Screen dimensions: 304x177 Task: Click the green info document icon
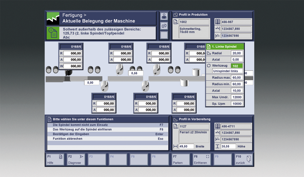(53, 33)
